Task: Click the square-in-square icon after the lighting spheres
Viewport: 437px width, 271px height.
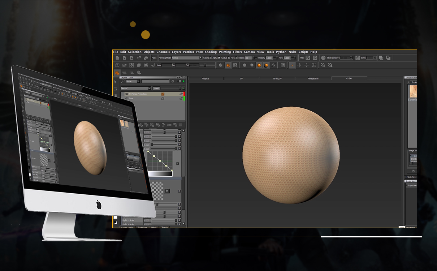Action: coord(283,65)
